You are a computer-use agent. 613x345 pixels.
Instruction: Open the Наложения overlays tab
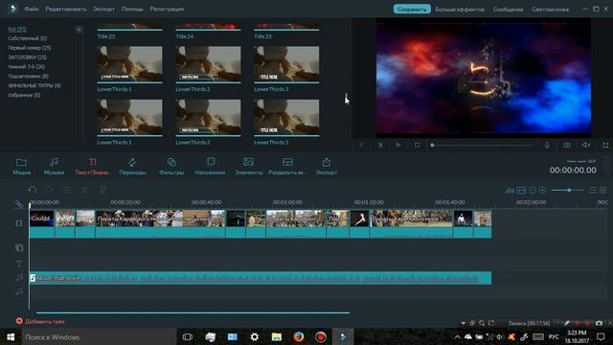[x=211, y=166]
